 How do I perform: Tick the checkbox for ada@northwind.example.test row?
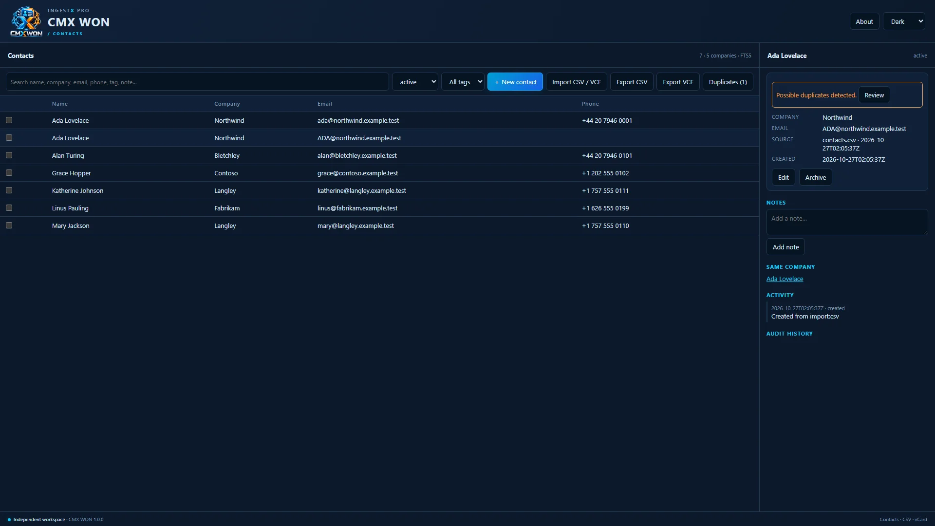[x=9, y=120]
